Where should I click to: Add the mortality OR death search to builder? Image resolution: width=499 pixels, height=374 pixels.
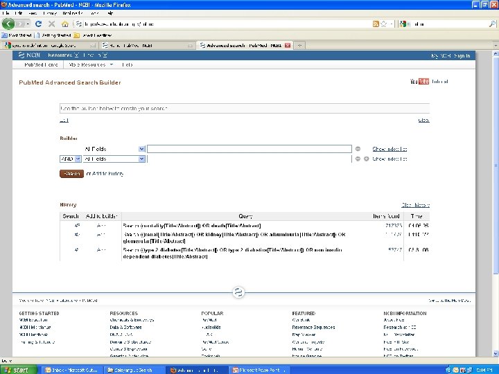(x=100, y=226)
